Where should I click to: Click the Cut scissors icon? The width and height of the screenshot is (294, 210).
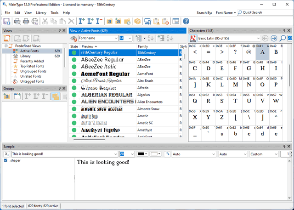(x=45, y=21)
